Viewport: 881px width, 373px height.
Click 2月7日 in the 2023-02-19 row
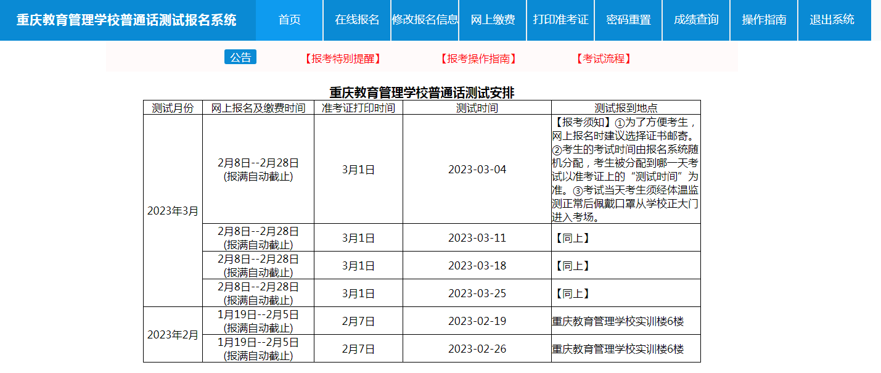pos(358,321)
